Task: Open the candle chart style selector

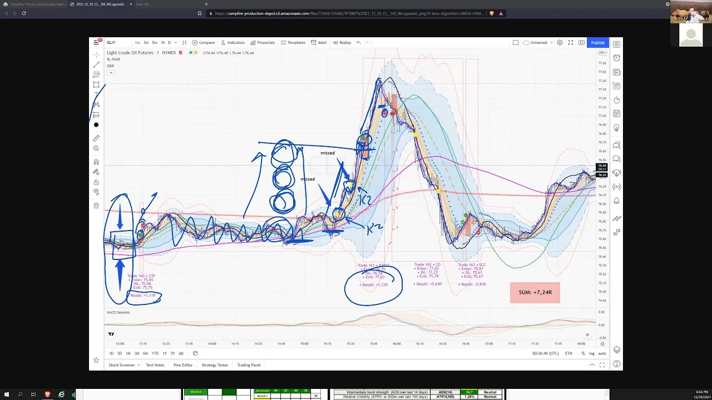Action: coord(184,42)
